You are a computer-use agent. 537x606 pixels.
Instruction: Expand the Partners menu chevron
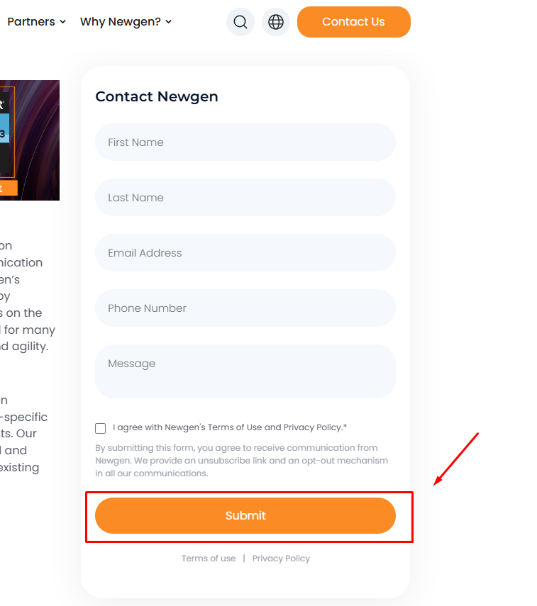pos(62,22)
